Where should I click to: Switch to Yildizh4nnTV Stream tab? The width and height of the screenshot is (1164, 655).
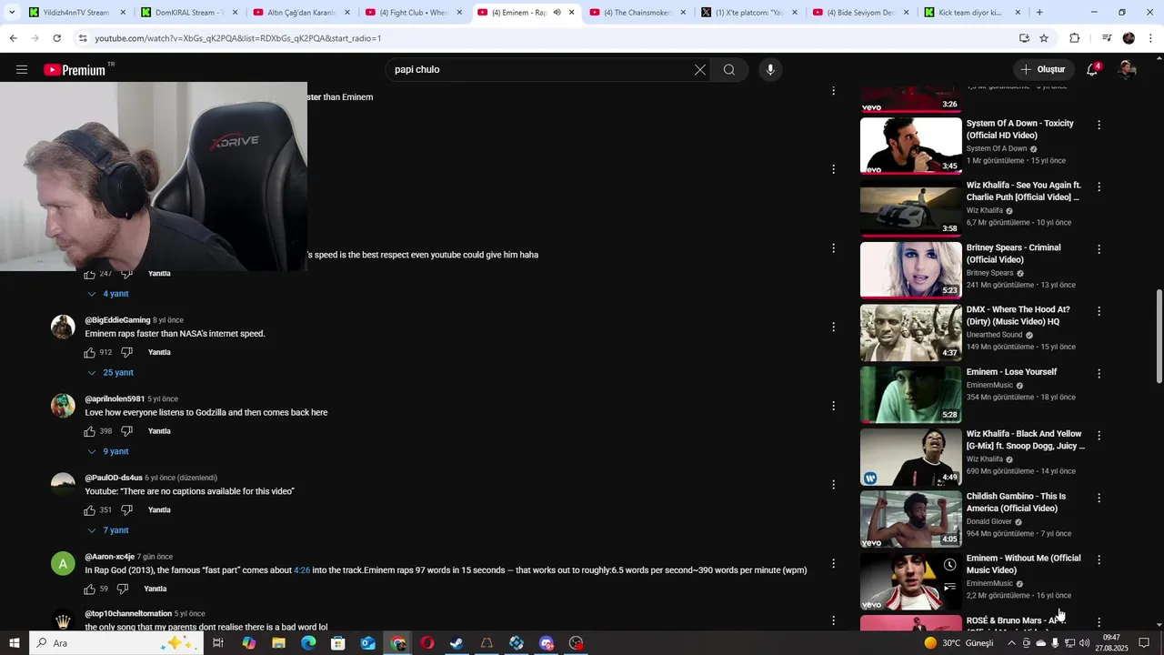coord(76,13)
